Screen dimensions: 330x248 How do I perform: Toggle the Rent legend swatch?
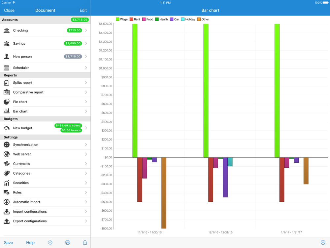131,19
